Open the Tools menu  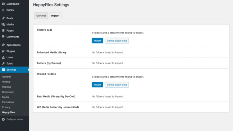tap(10, 64)
